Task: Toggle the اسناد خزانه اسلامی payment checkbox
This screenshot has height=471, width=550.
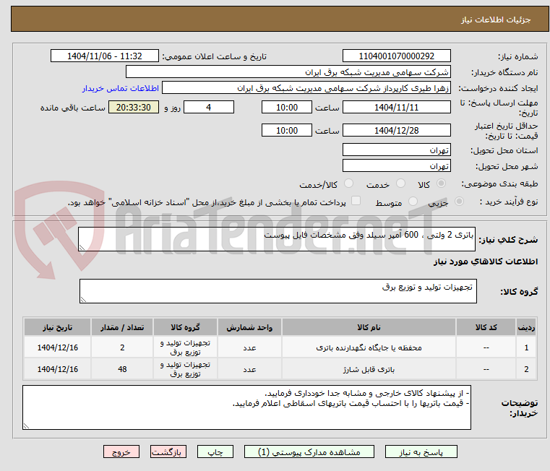Action: pos(356,201)
